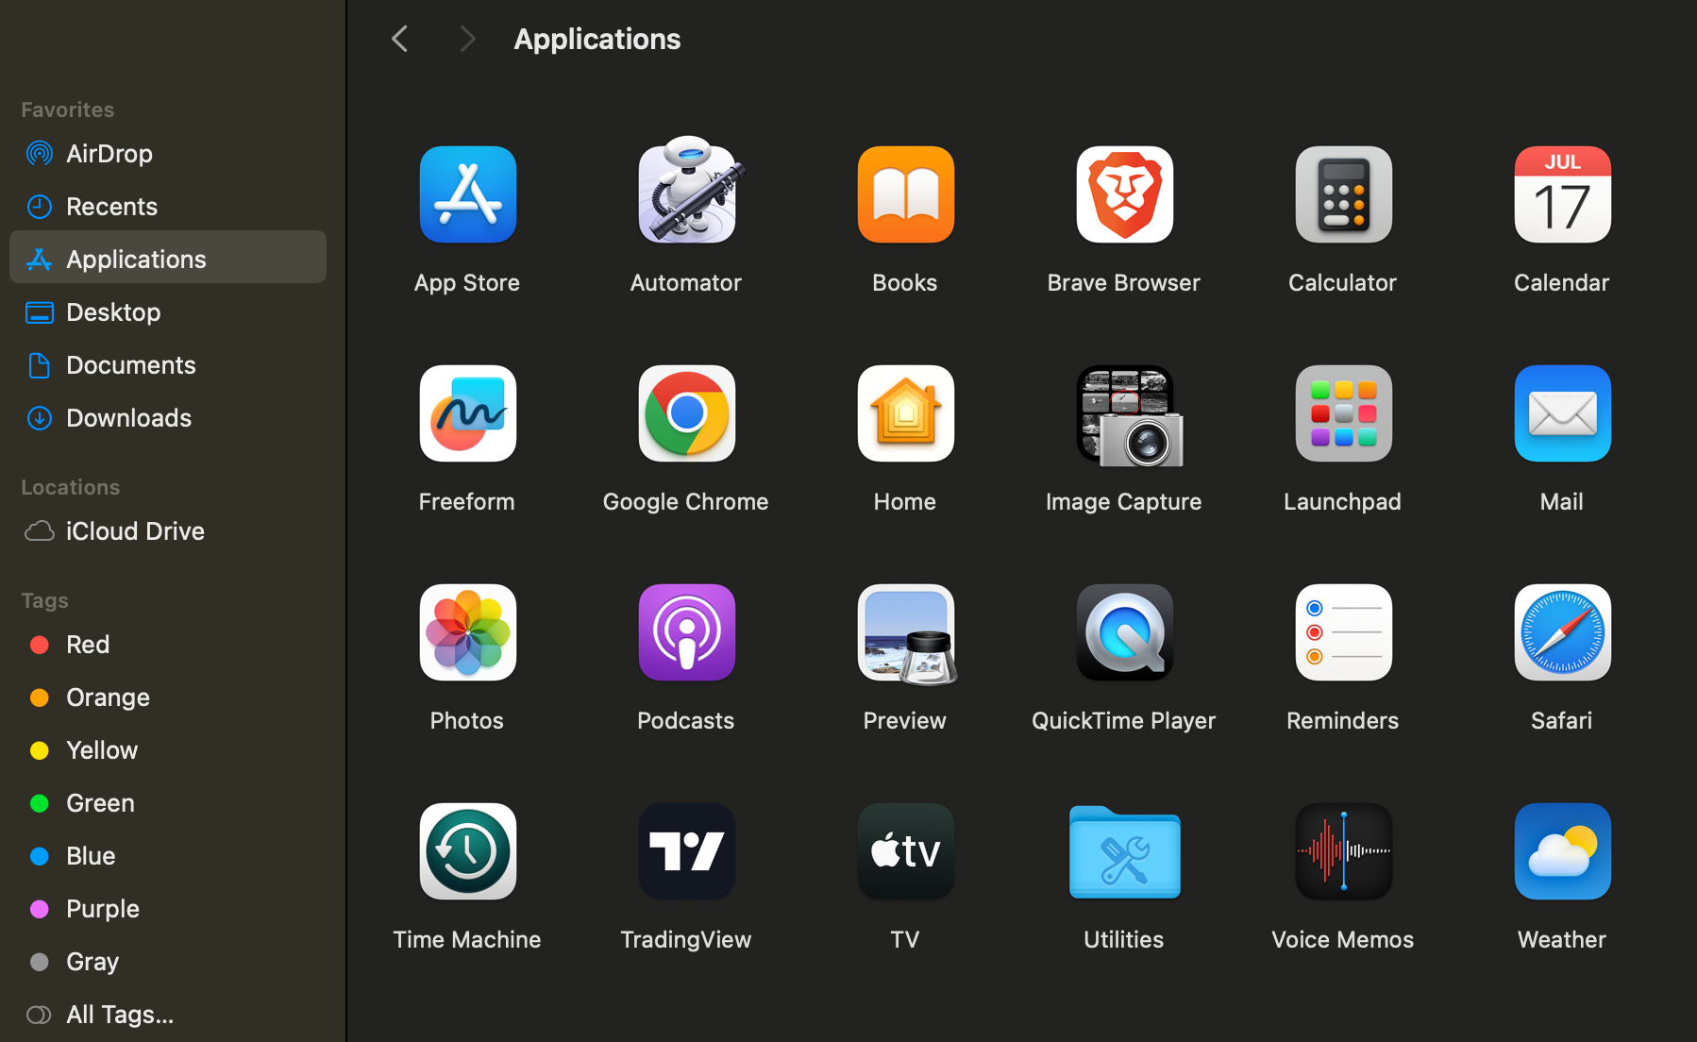
Task: Launch the Weather app
Action: [x=1561, y=851]
